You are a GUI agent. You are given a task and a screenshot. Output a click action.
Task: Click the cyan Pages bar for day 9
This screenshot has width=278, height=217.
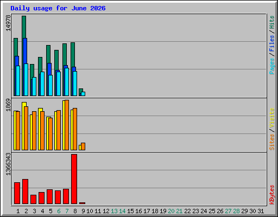pyautogui.click(x=83, y=94)
